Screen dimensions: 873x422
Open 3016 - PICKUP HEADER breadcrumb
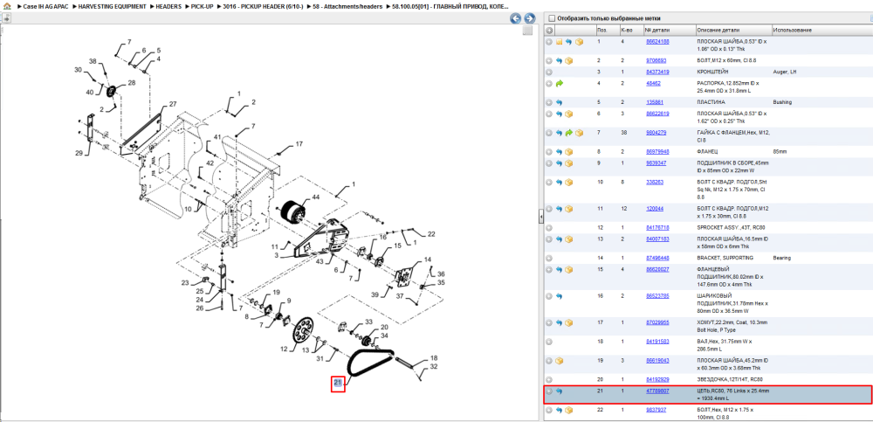[x=263, y=6]
